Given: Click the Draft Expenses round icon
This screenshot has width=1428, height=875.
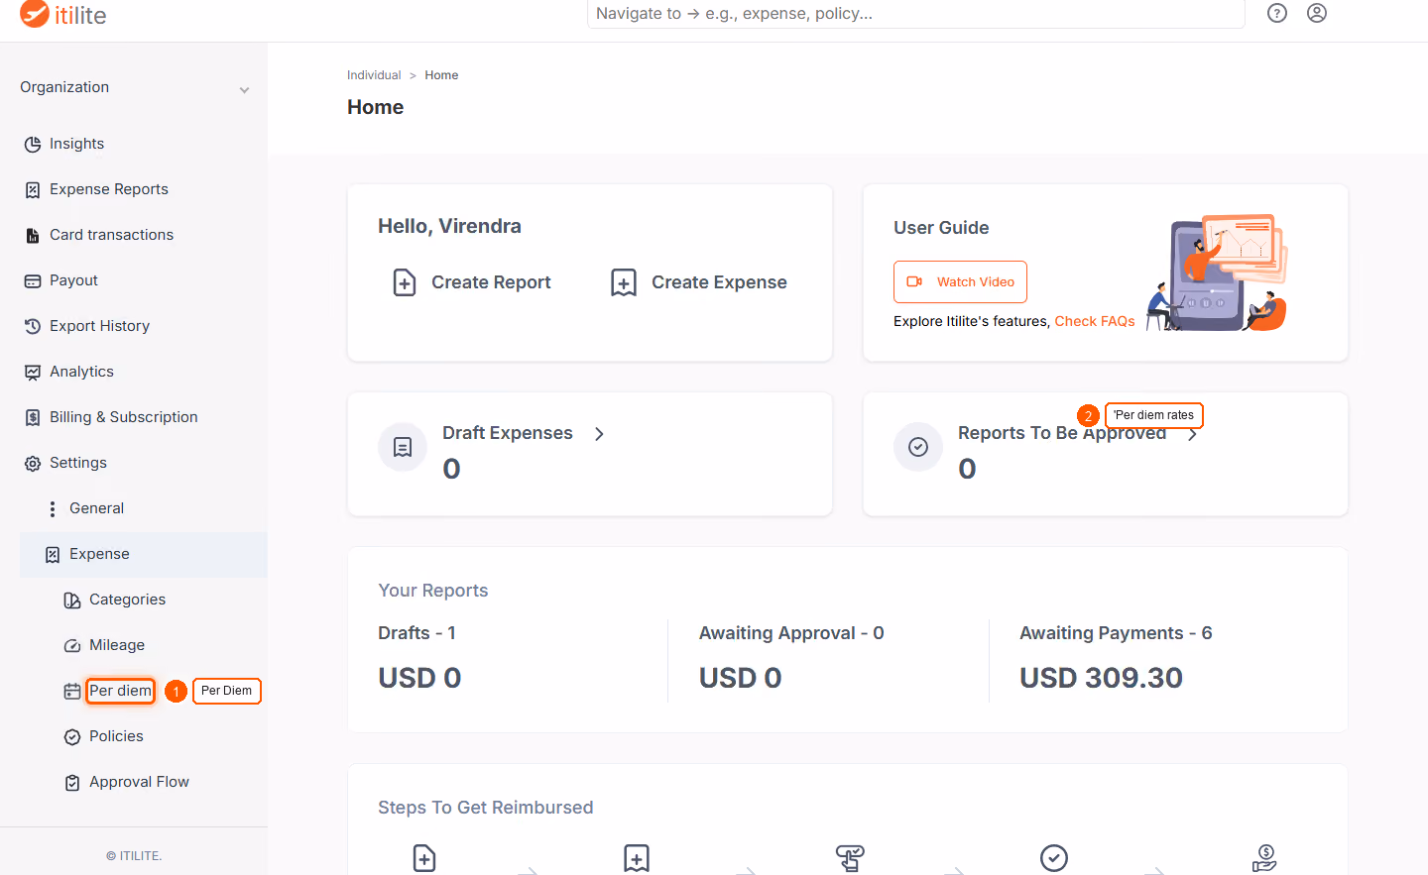Looking at the screenshot, I should 403,447.
